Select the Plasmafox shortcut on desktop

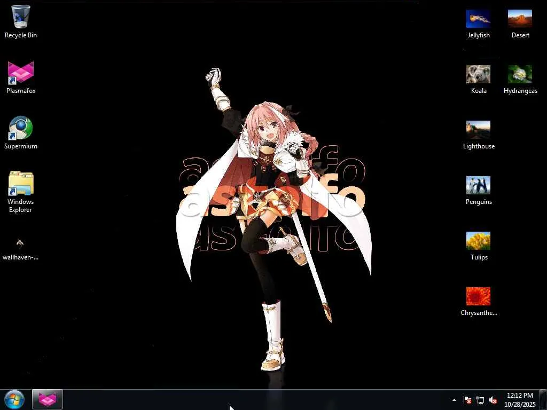21,77
